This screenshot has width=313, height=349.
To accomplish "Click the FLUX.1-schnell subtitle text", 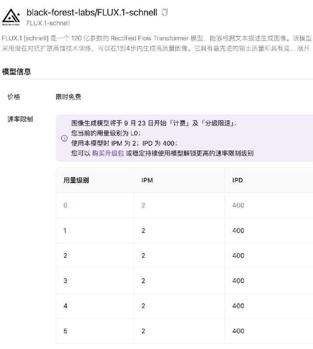I will pos(48,23).
